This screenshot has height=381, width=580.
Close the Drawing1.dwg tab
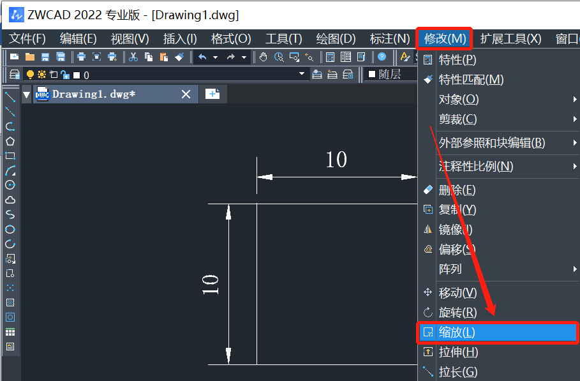point(186,94)
